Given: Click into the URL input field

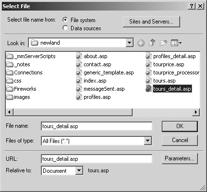Looking at the screenshot, I should pyautogui.click(x=97, y=159).
